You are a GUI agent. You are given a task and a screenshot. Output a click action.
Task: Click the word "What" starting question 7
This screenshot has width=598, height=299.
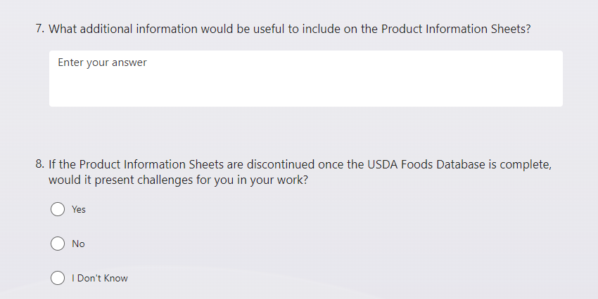coord(62,29)
